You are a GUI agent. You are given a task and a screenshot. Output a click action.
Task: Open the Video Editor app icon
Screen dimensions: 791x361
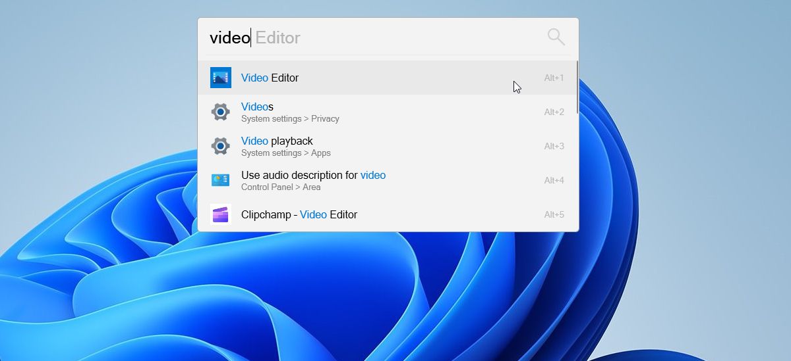coord(220,78)
